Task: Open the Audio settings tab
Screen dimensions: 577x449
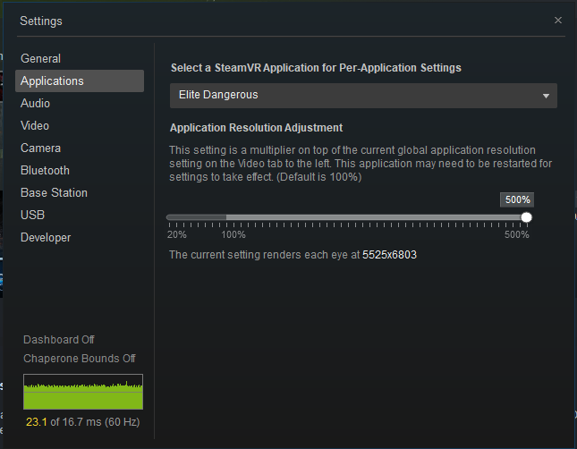Action: click(35, 104)
